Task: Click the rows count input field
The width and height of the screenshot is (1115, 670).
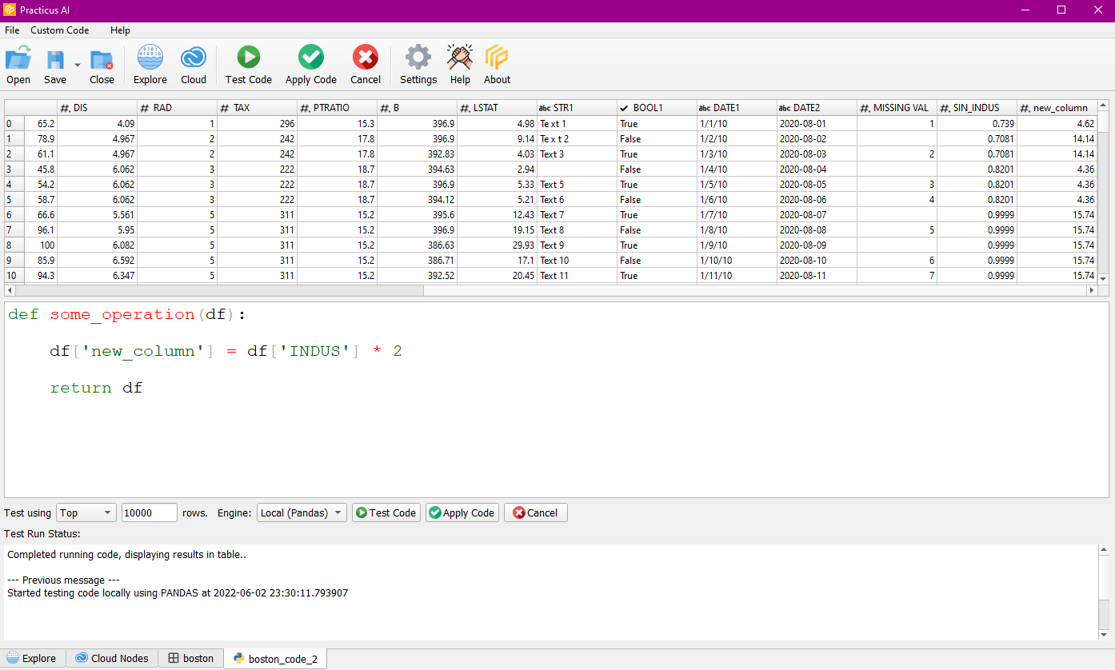Action: coord(149,512)
